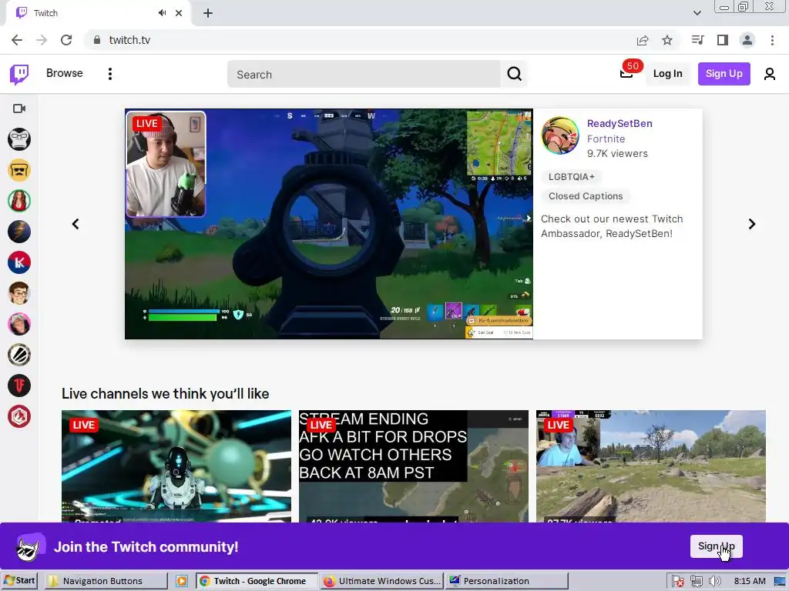Open the cartoon glasses guy avatar channel
This screenshot has height=591, width=789.
coord(19,293)
